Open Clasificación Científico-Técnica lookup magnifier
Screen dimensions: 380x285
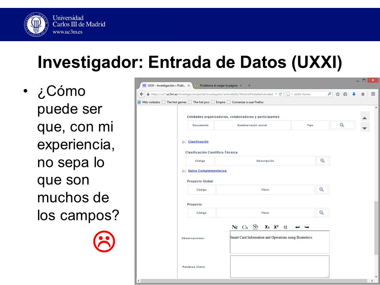(323, 160)
